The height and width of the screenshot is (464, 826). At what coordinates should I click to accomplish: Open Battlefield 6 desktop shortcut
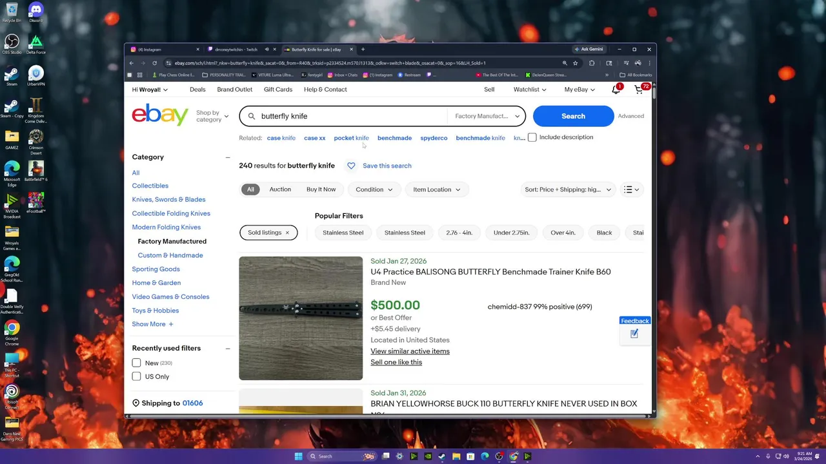click(x=35, y=170)
